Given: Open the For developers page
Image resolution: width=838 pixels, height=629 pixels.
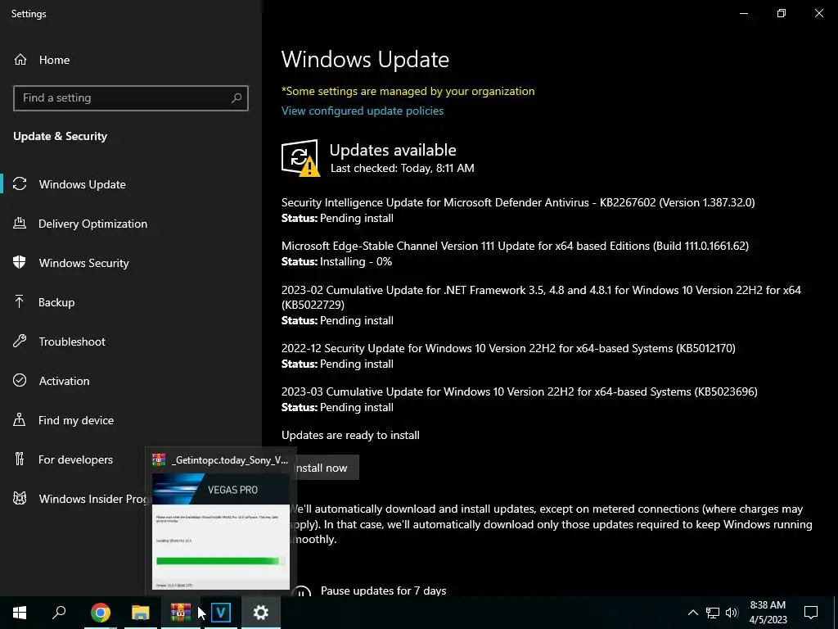Looking at the screenshot, I should pyautogui.click(x=76, y=459).
